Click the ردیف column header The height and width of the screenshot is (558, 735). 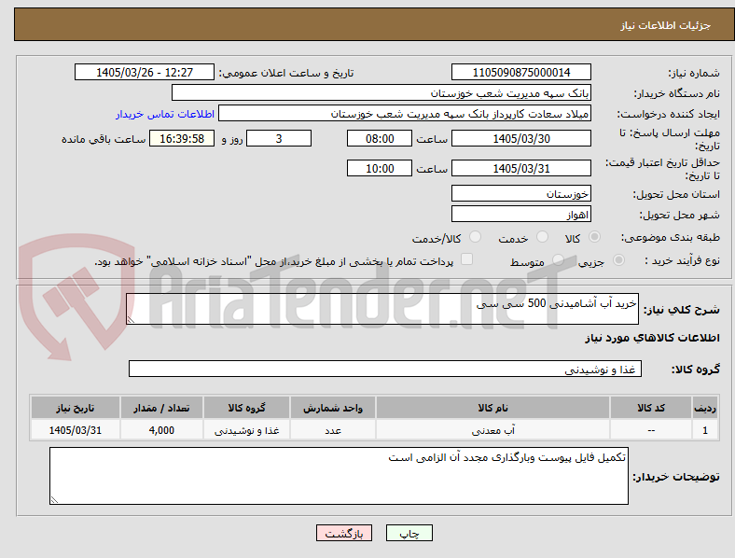point(705,408)
